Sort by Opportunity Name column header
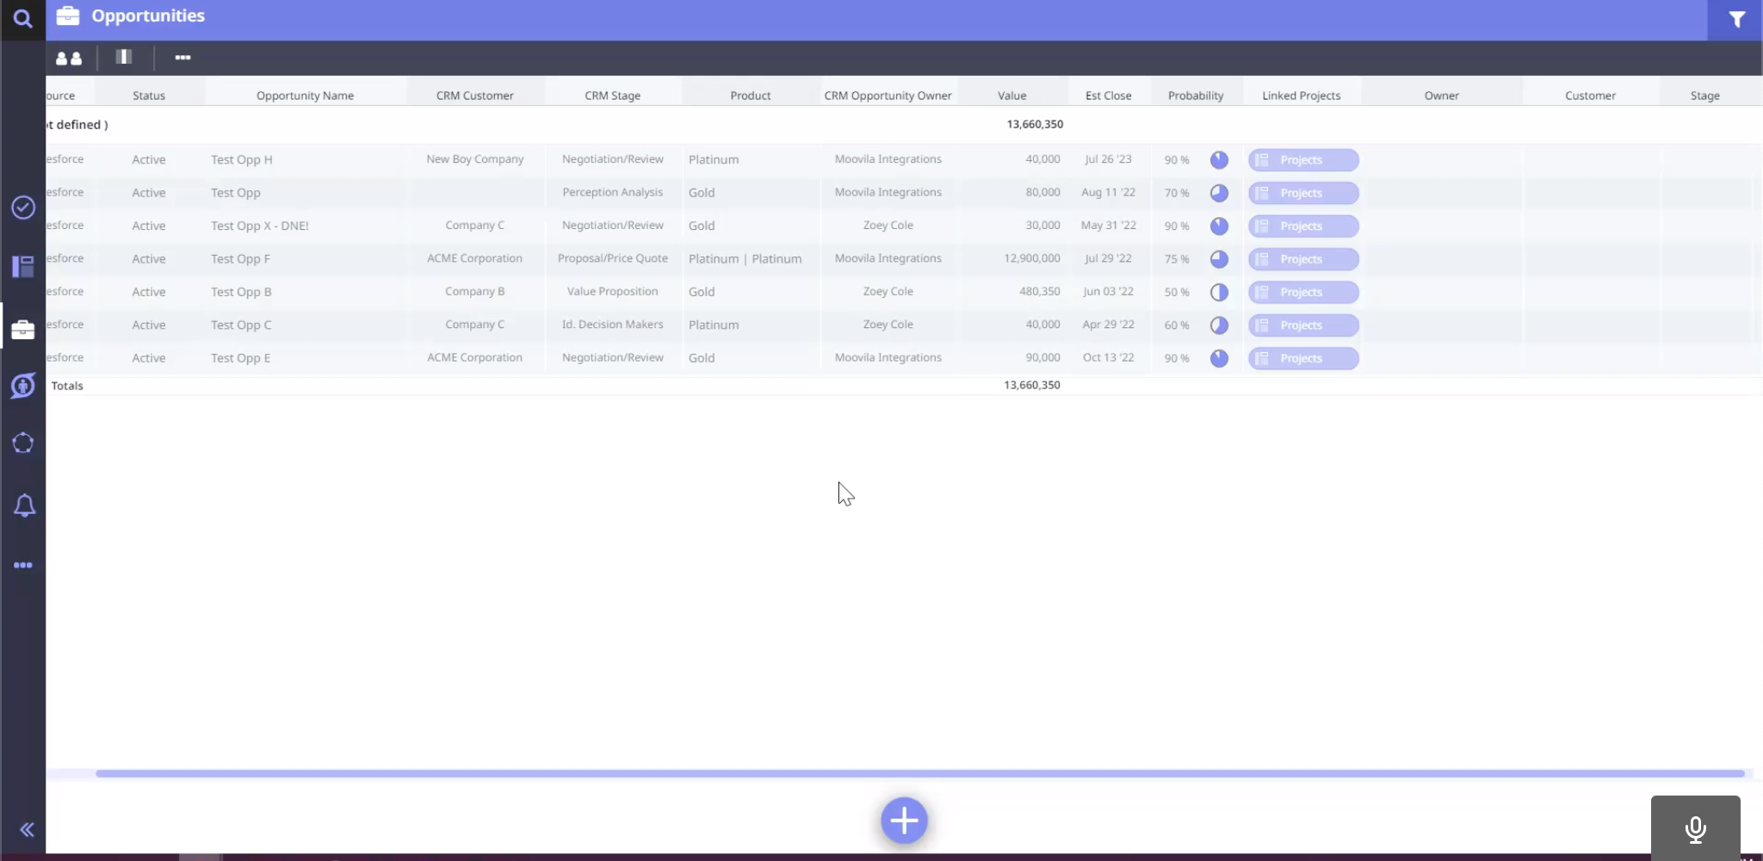This screenshot has width=1763, height=861. coord(305,96)
